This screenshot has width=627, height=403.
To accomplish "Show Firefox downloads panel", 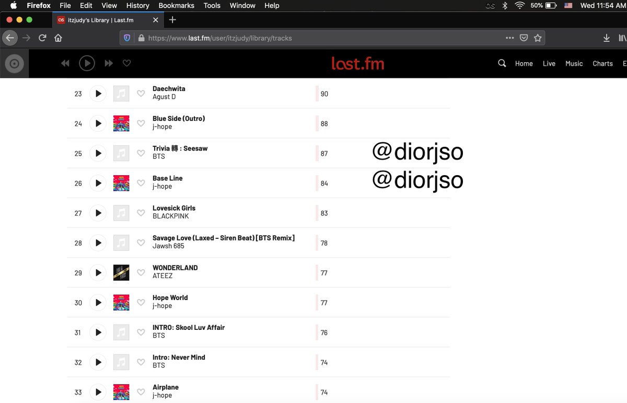I will pos(606,38).
